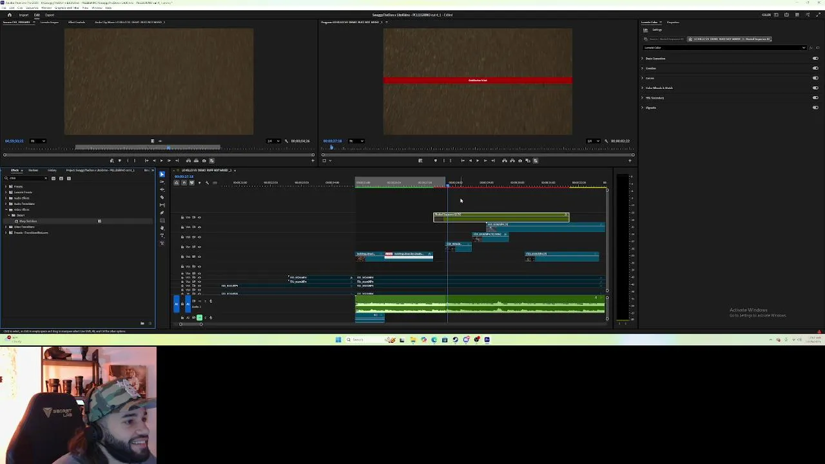The width and height of the screenshot is (825, 464).
Task: Open timeline display settings wrench
Action: (x=207, y=182)
